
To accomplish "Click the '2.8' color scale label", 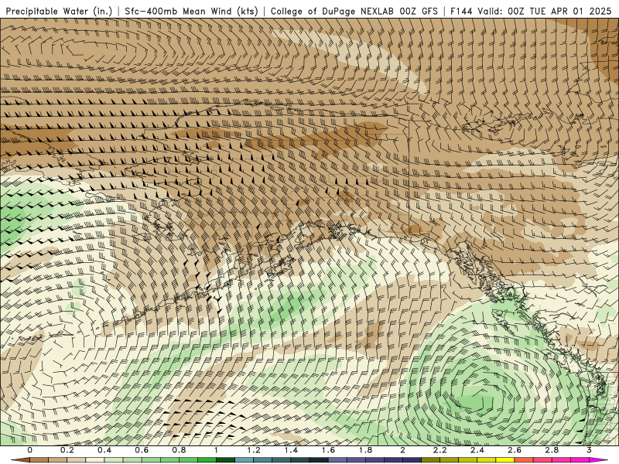I will click(552, 450).
